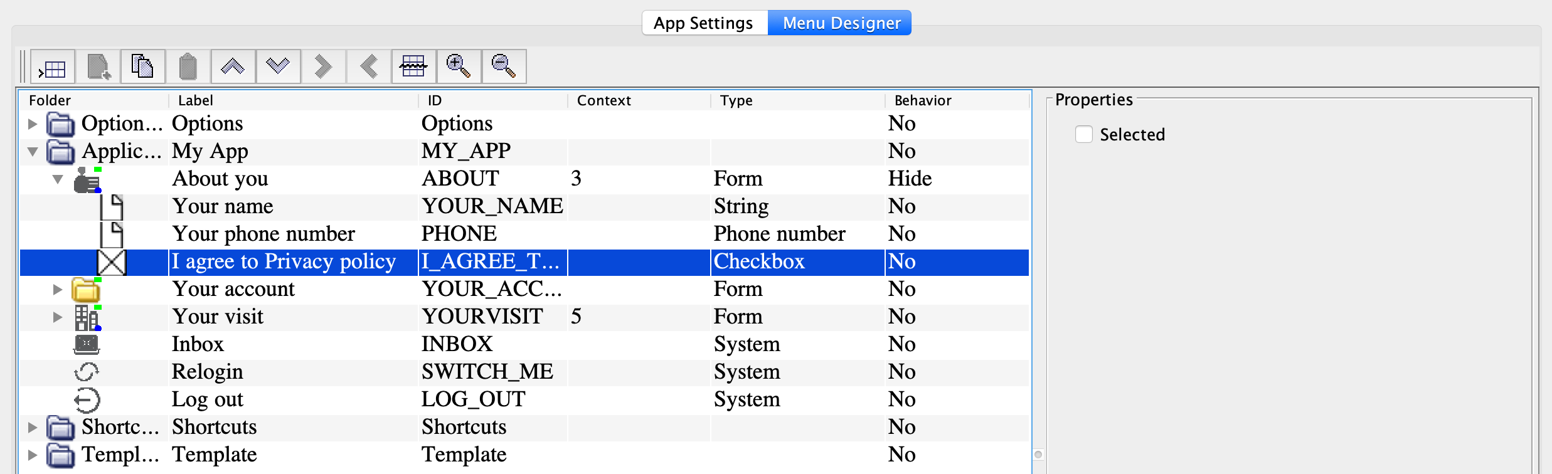Zoom out with the magnifier minus icon
The height and width of the screenshot is (474, 1552).
pos(504,67)
